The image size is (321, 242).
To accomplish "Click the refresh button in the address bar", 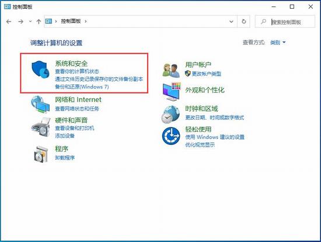I will pos(243,22).
